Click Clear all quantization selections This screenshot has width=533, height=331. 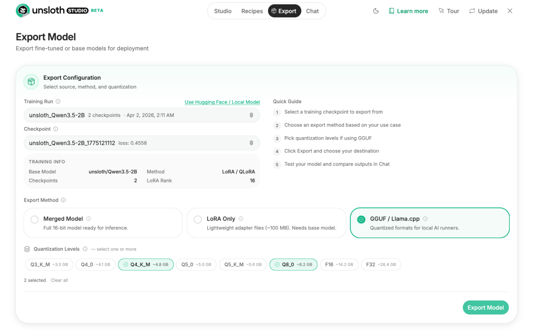click(x=60, y=280)
